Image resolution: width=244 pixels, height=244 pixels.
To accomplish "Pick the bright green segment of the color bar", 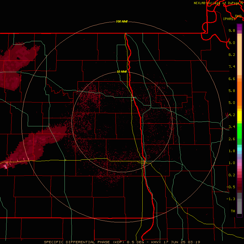I will [x=239, y=131].
